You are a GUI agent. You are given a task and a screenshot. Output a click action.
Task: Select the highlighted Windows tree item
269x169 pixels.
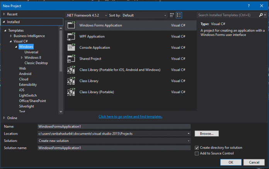pyautogui.click(x=26, y=47)
